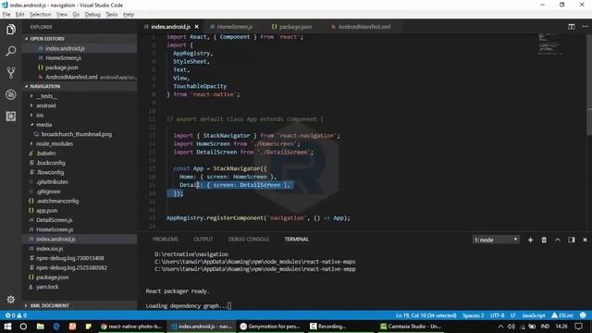Image resolution: width=592 pixels, height=333 pixels.
Task: Expand the ios folder
Action: pos(40,115)
